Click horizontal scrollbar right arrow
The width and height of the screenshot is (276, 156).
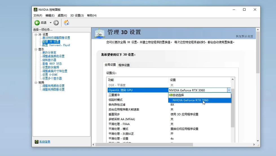point(254,144)
